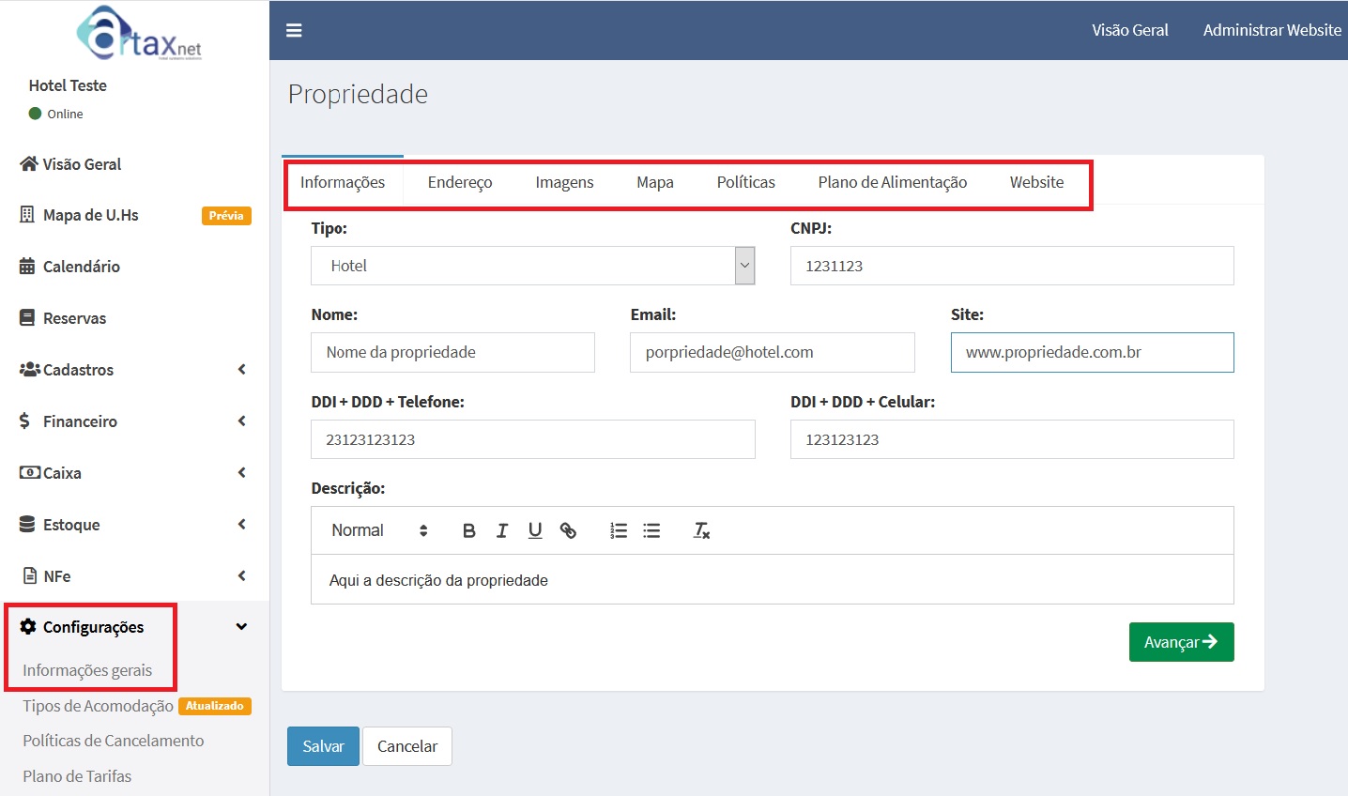Click the Reservas book icon

(x=27, y=318)
